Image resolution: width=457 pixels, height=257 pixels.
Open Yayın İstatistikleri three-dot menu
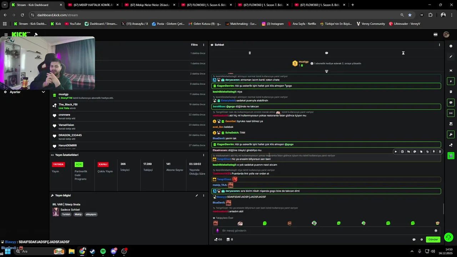click(204, 155)
